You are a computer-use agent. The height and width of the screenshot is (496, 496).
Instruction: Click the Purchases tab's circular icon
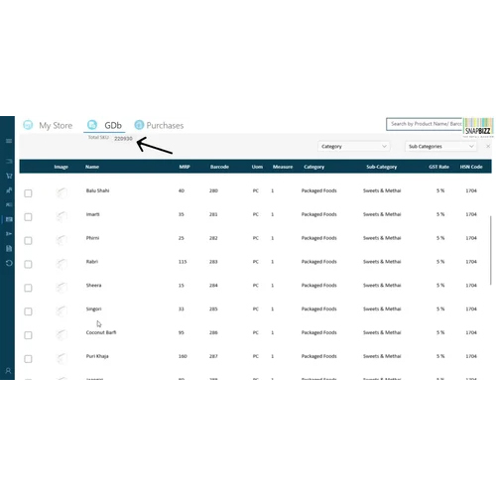point(139,125)
